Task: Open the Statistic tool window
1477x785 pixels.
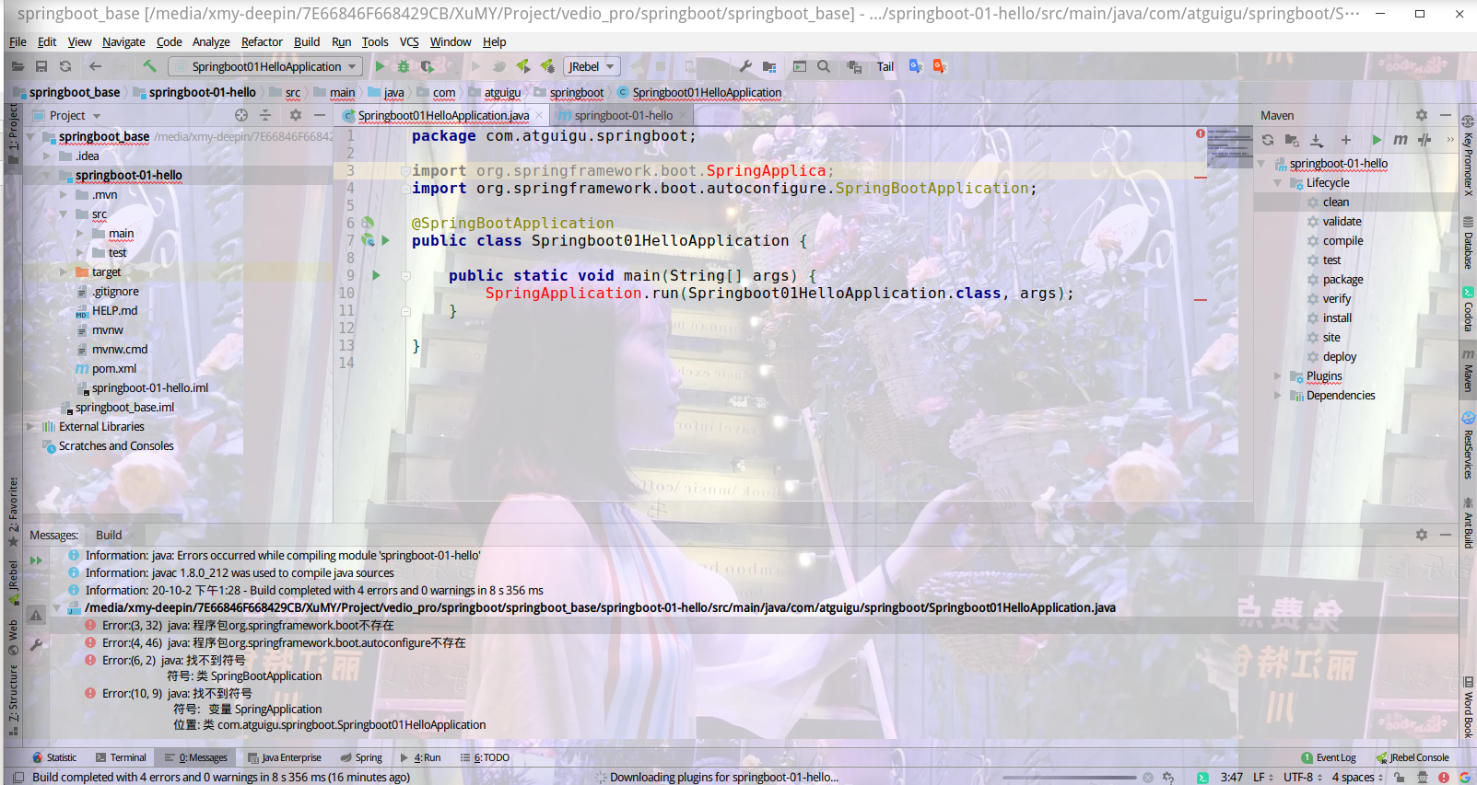Action: point(54,757)
